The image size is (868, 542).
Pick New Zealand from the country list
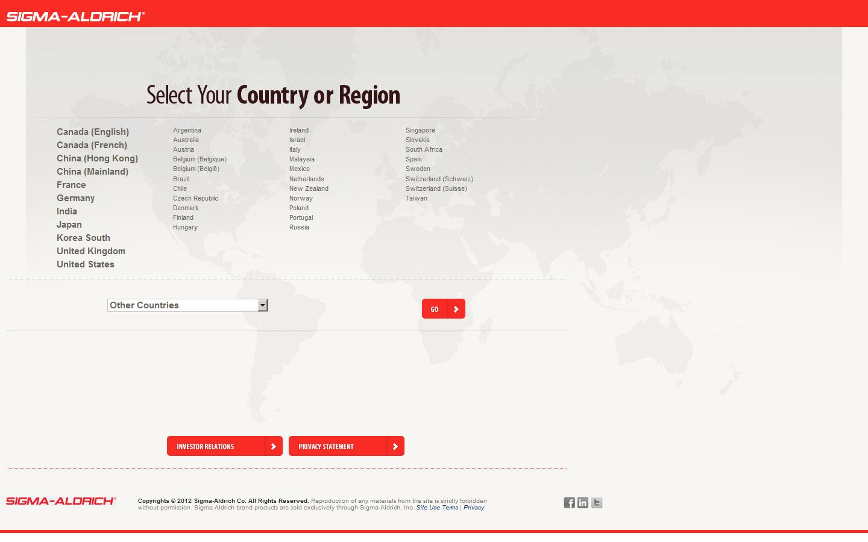tap(309, 188)
